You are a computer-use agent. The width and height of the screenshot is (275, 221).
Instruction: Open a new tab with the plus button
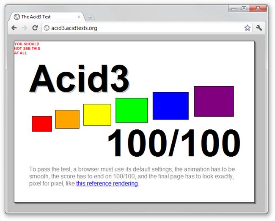[90, 17]
